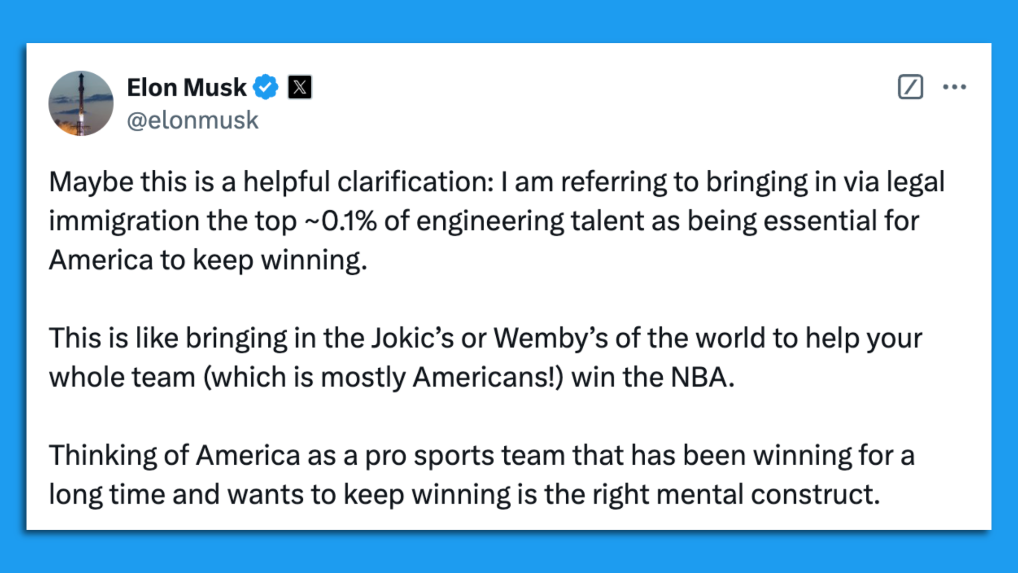This screenshot has height=573, width=1018.
Task: Open the @elonmusk handle link
Action: 192,120
